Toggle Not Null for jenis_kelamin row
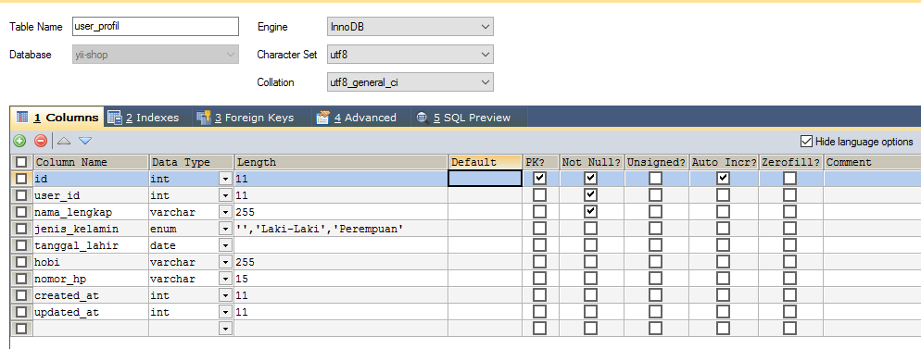Screen dimensions: 921x349 pos(591,228)
